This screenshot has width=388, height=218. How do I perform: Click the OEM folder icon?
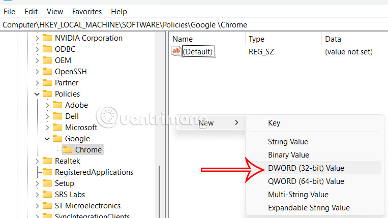point(47,60)
